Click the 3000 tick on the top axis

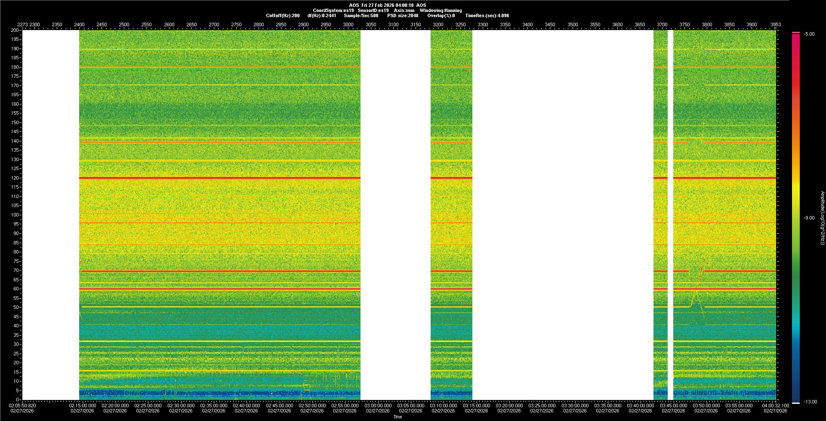pos(348,24)
